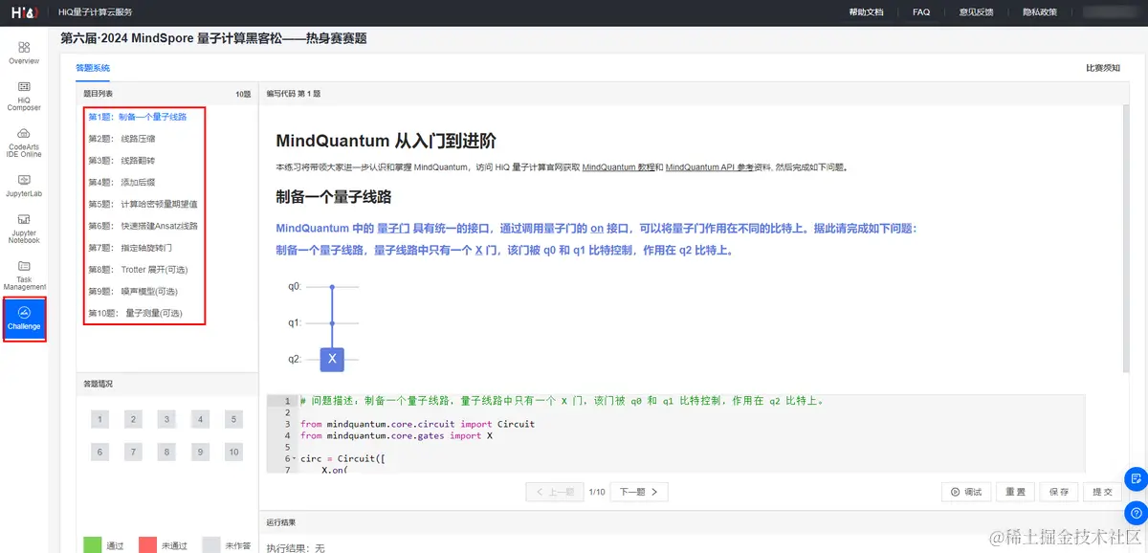The width and height of the screenshot is (1148, 553).
Task: Open Task Management in sidebar
Action: pos(24,276)
